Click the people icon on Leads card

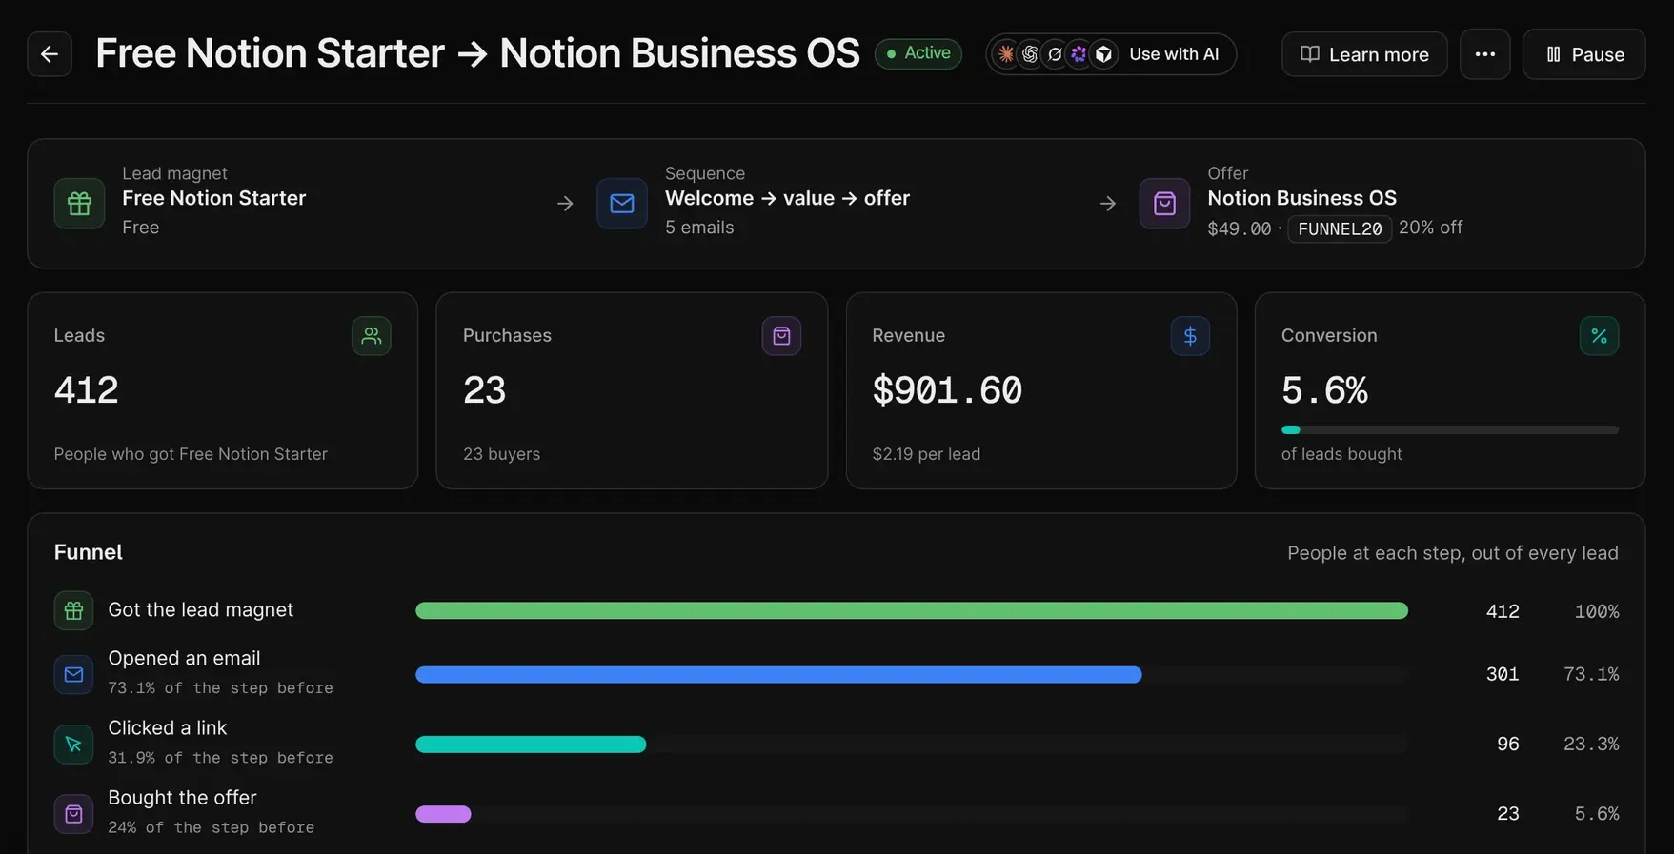pyautogui.click(x=372, y=336)
